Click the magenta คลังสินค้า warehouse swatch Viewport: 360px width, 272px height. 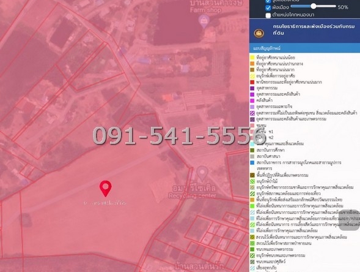tap(252, 100)
